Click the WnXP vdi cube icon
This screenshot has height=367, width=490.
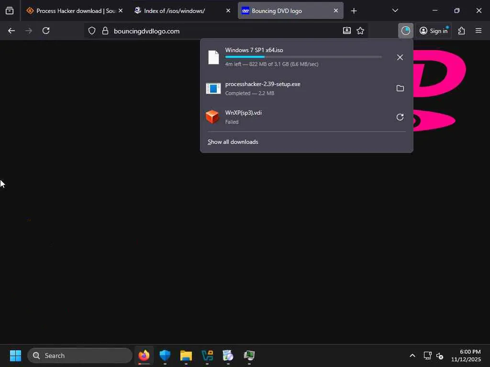coord(212,117)
